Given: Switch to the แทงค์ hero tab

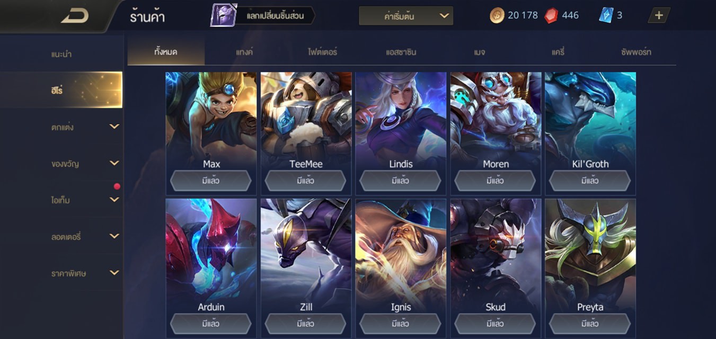Looking at the screenshot, I should pyautogui.click(x=244, y=52).
